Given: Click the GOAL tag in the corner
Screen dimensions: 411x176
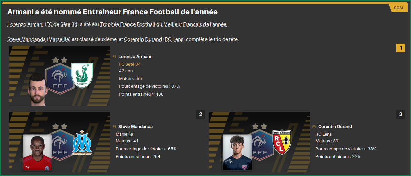Looking at the screenshot, I should point(399,8).
